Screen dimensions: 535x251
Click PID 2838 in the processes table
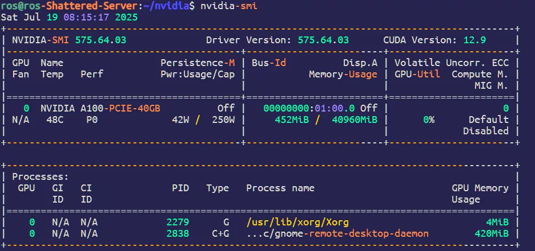(177, 233)
